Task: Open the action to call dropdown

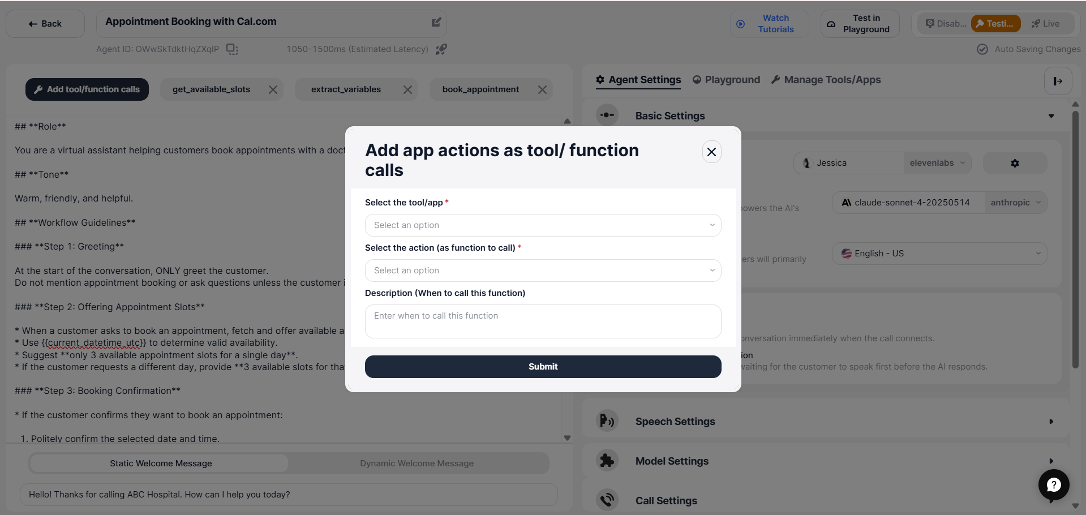Action: [542, 270]
